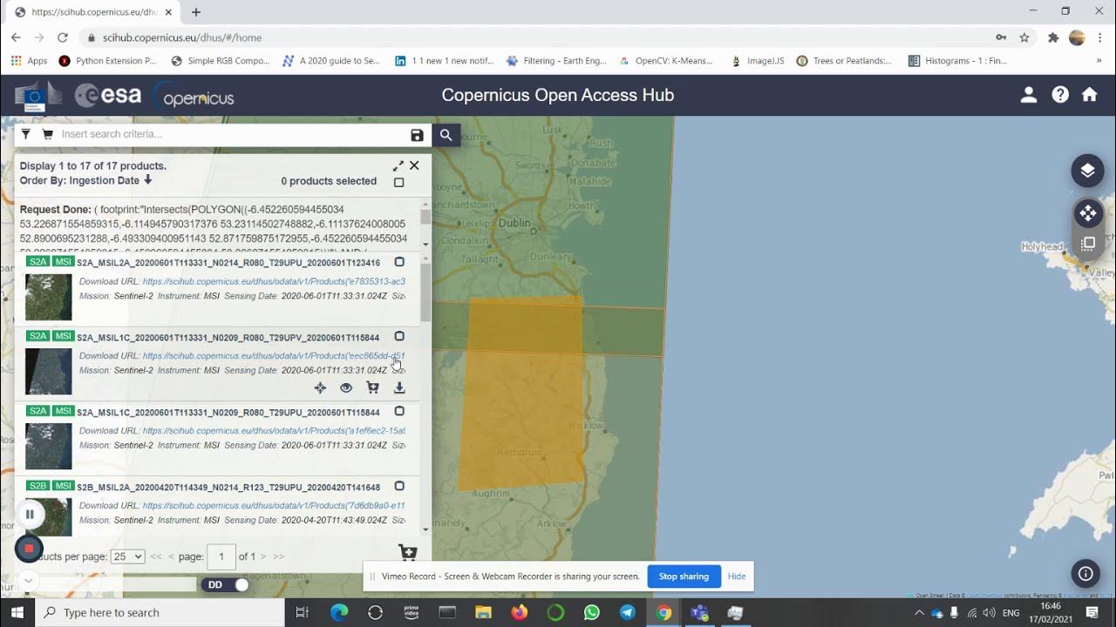
Task: Close the search results panel
Action: click(414, 165)
